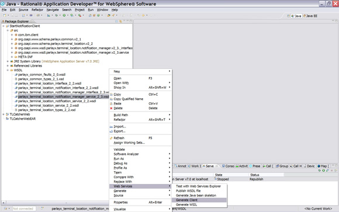Collapse the StartNotificationClient project node
339x212 pixels.
point(4,26)
